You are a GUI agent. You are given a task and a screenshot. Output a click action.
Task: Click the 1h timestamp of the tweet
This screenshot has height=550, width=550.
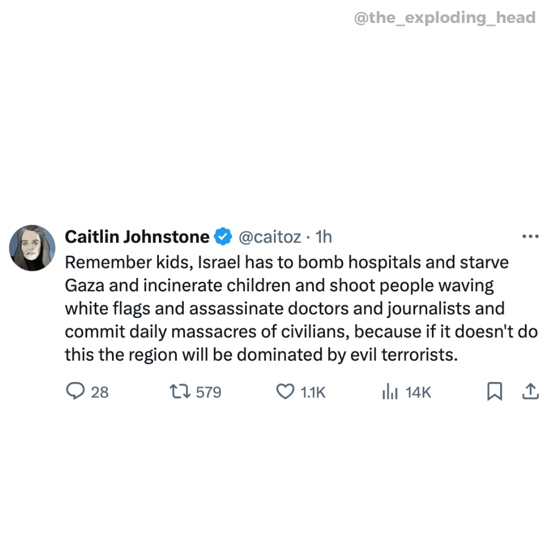click(x=323, y=237)
